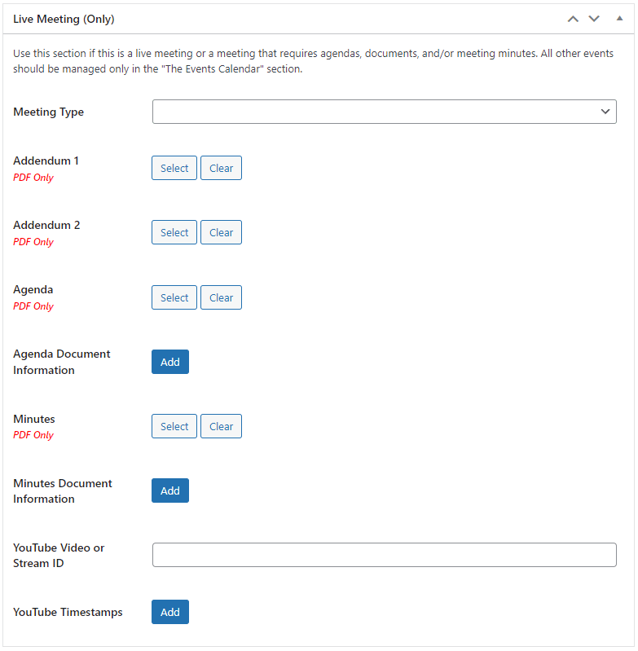Click the Live Meeting (Only) panel title

tap(64, 18)
